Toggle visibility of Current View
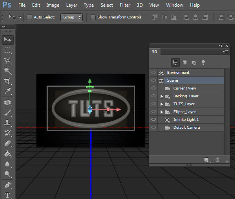 pyautogui.click(x=154, y=88)
